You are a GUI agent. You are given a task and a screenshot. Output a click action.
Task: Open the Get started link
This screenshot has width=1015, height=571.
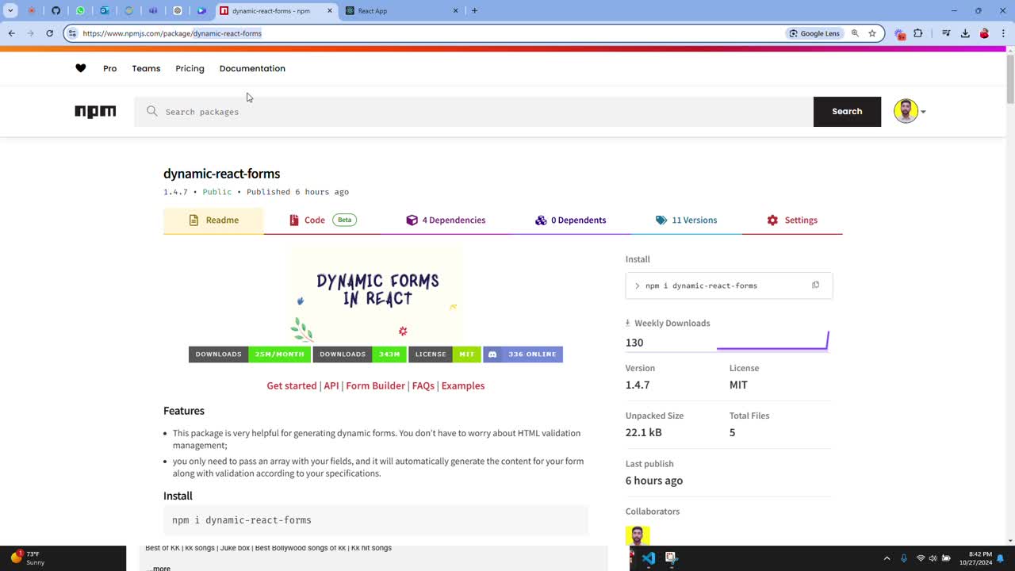(292, 386)
